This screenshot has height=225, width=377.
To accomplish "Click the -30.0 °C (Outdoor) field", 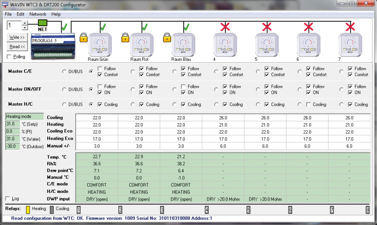I will (x=13, y=146).
